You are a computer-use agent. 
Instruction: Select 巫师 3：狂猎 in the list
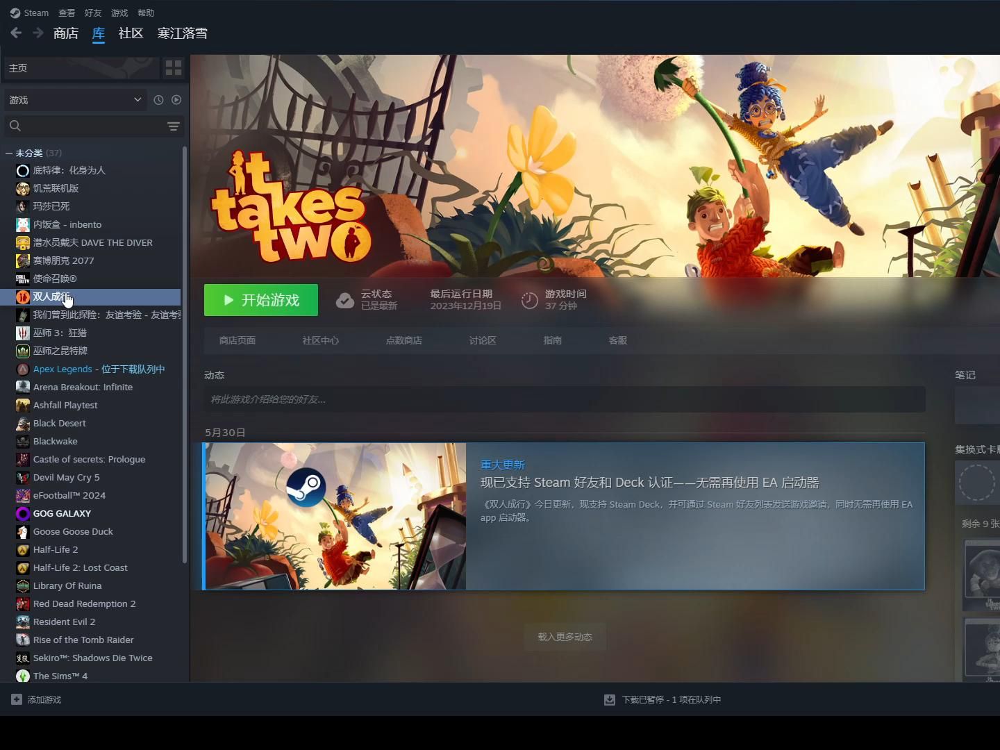click(60, 333)
